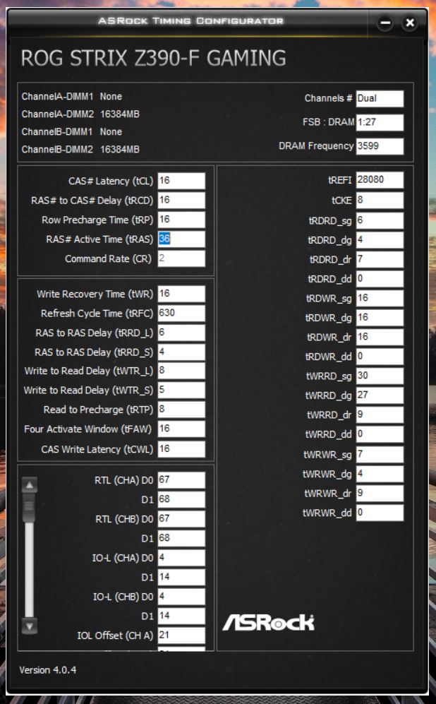Click the ChannelA-DIMM2 16384MB value
The image size is (436, 704).
[120, 114]
